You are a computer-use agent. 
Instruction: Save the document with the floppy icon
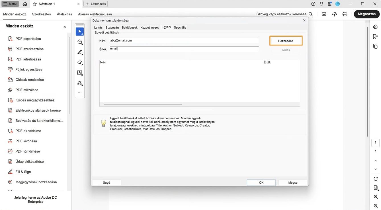324,14
